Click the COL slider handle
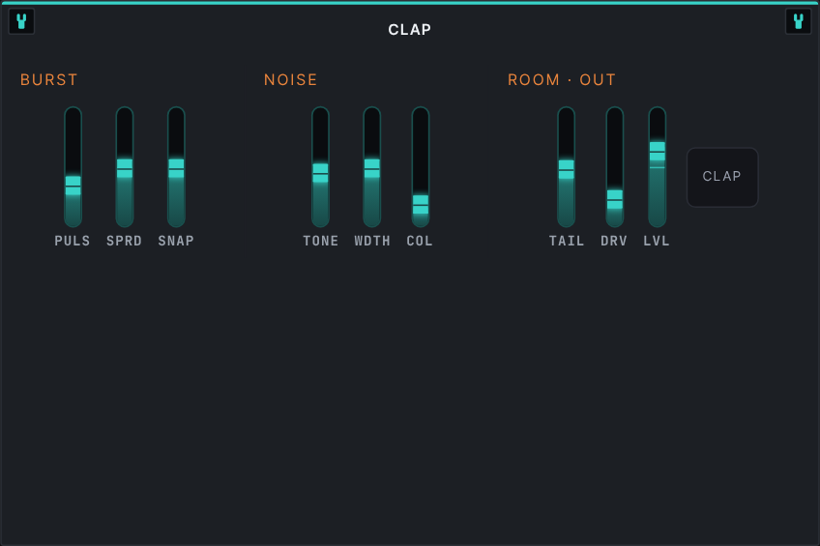The height and width of the screenshot is (546, 820). [x=421, y=205]
